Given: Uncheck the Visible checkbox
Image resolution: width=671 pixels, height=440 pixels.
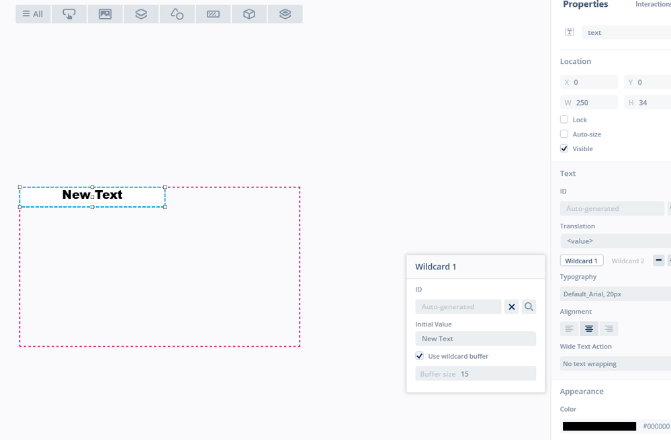Looking at the screenshot, I should (x=564, y=148).
